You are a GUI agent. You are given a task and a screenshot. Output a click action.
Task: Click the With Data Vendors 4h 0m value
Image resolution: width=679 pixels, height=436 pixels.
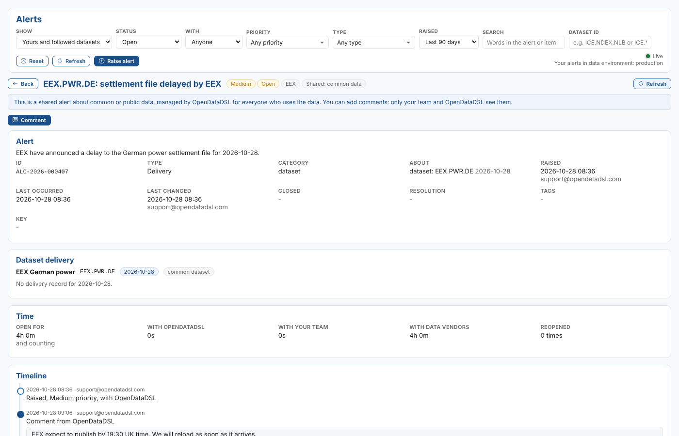pos(419,336)
